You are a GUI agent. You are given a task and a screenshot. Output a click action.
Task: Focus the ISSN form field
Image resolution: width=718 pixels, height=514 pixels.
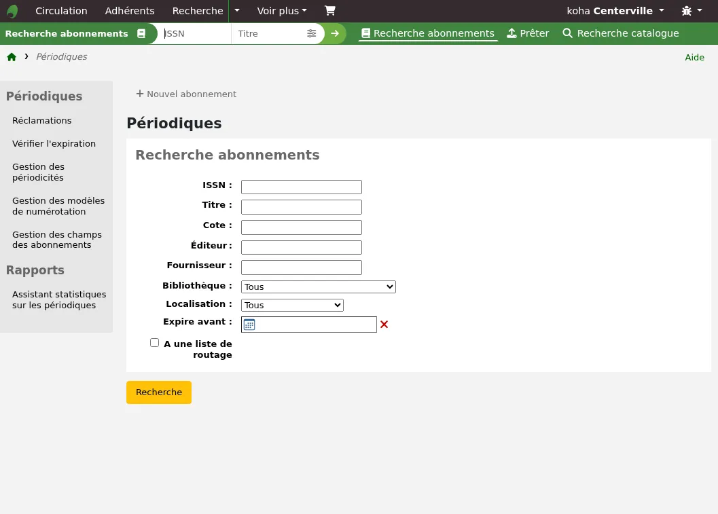coord(302,187)
